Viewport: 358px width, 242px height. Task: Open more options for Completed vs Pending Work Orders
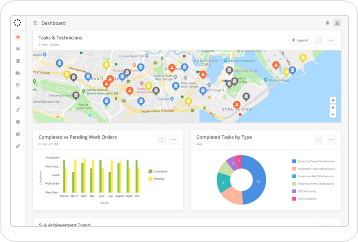173,140
